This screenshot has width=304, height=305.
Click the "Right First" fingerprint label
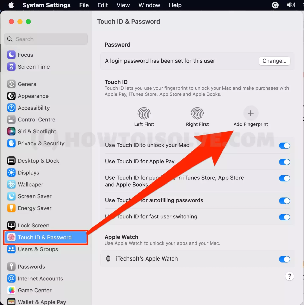click(x=197, y=124)
